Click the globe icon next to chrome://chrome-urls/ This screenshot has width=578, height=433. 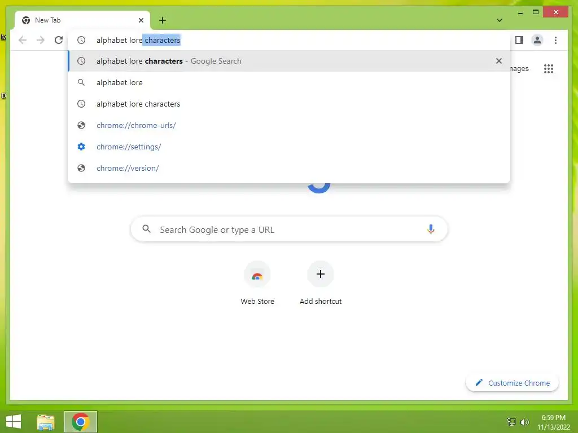coord(81,125)
